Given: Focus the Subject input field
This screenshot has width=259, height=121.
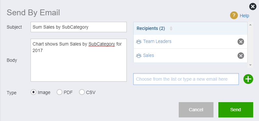Looking at the screenshot, I should (79, 27).
